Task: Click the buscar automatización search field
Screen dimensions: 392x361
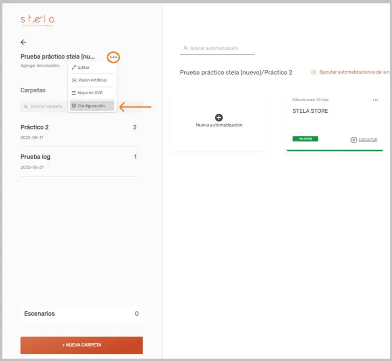Action: (x=221, y=48)
